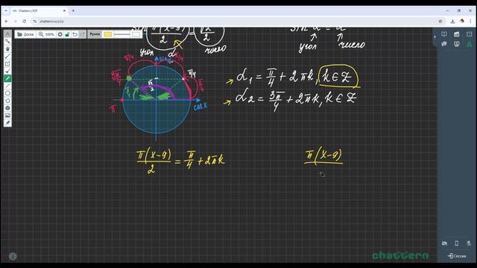Open the book icon in right panel

[444, 34]
